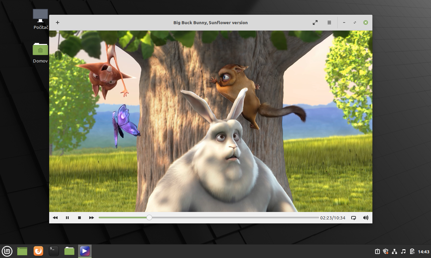Open the network status tray icon

394,251
